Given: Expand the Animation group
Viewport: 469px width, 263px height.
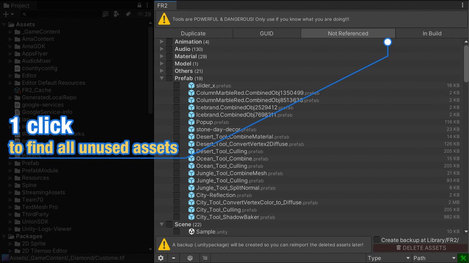Looking at the screenshot, I should point(162,42).
